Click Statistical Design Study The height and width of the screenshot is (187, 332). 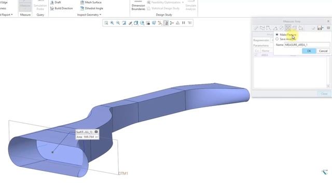click(x=163, y=8)
